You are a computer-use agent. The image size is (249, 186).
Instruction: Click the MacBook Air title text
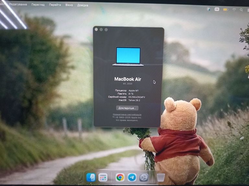[128, 79]
